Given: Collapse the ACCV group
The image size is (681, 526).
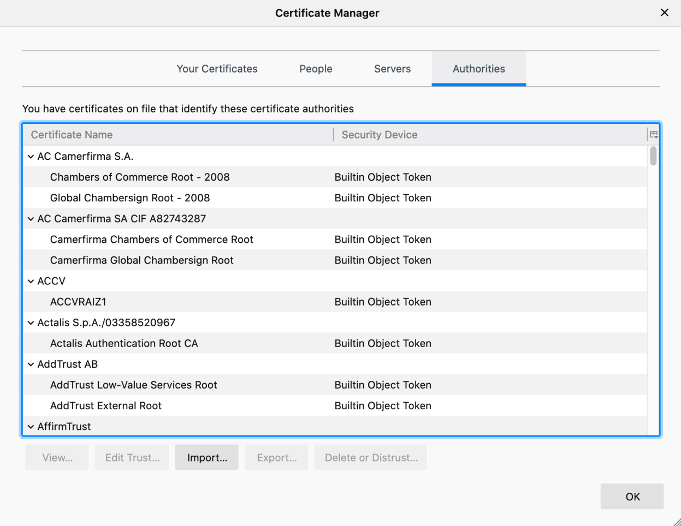Looking at the screenshot, I should [31, 281].
